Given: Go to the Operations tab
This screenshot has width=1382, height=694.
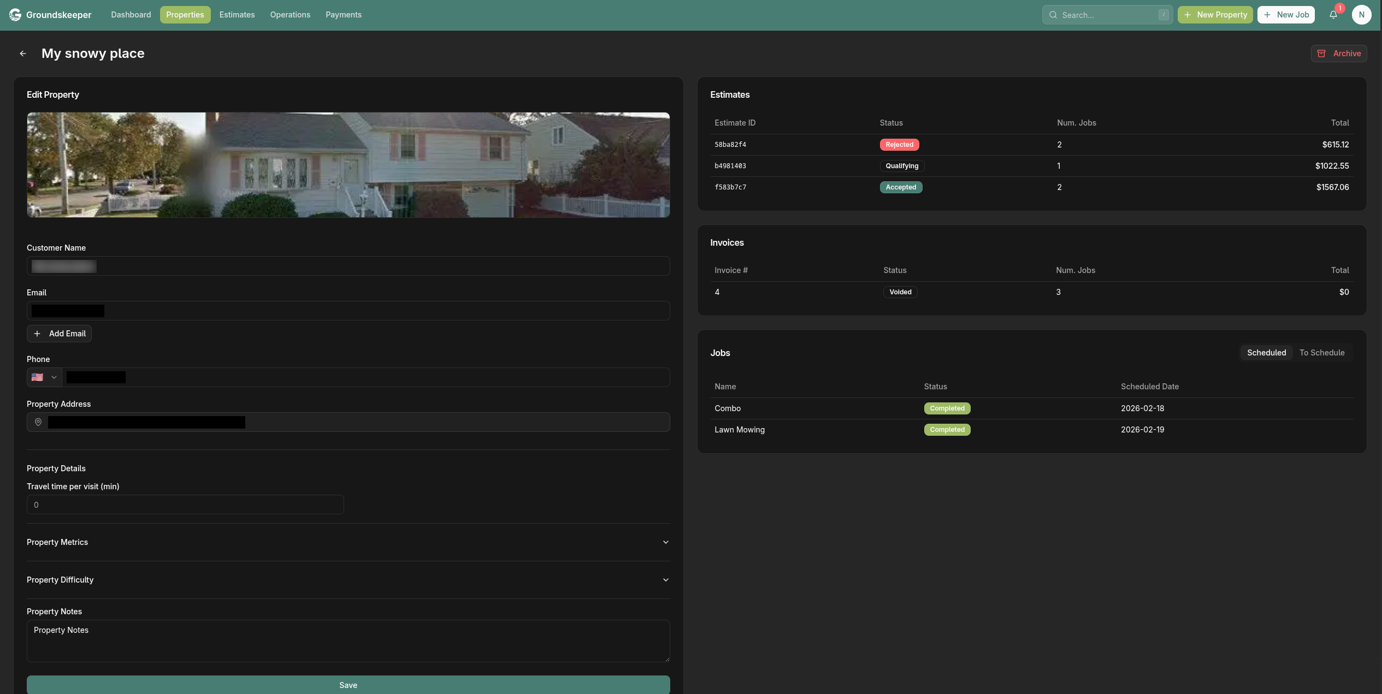Looking at the screenshot, I should (290, 15).
